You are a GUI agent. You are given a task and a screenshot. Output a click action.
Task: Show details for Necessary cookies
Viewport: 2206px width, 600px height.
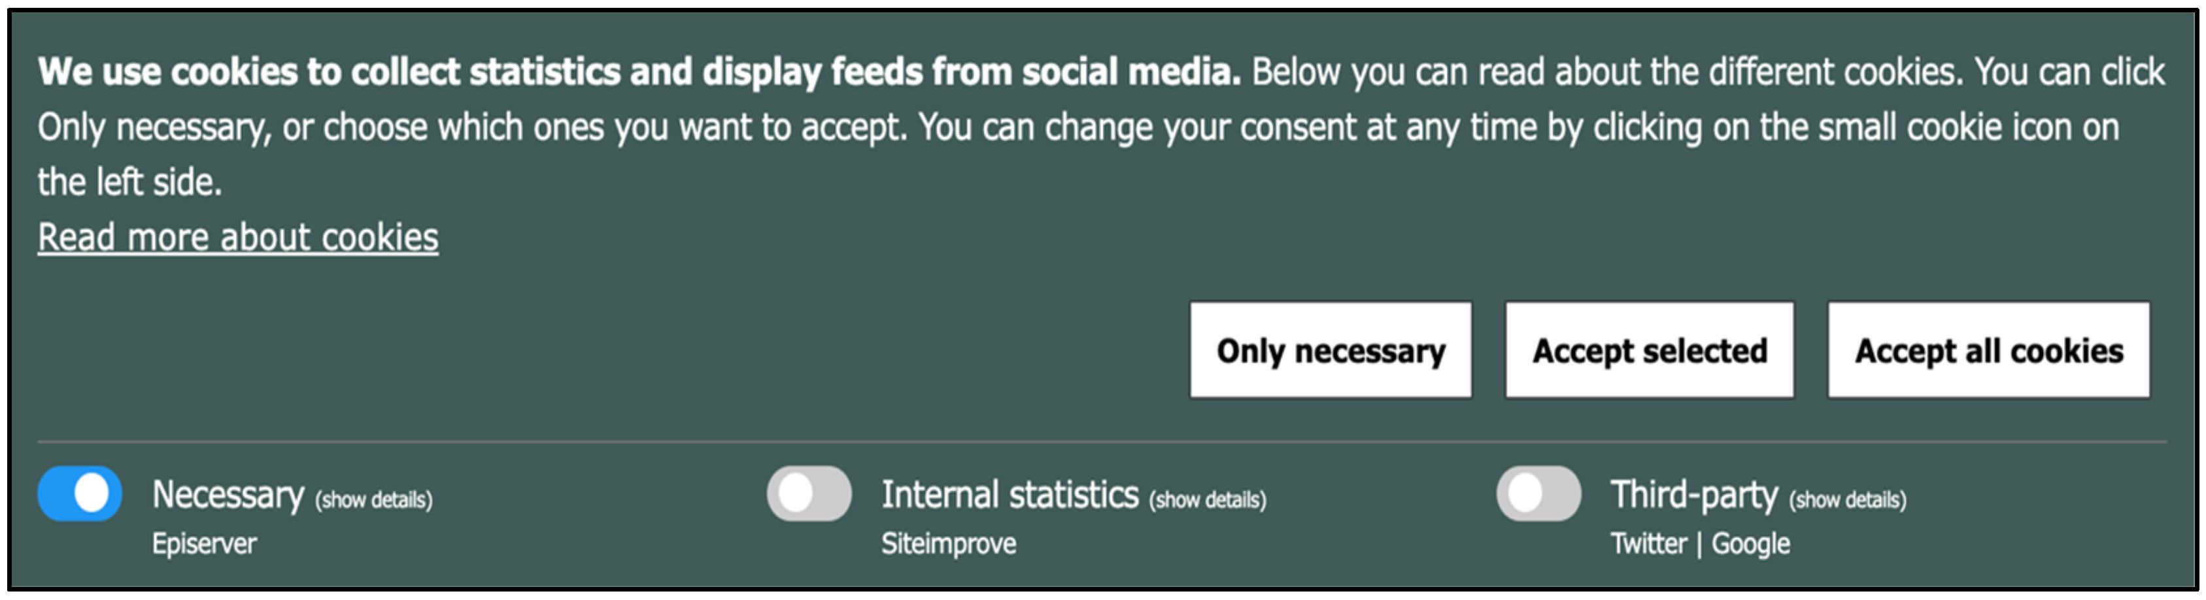(373, 499)
